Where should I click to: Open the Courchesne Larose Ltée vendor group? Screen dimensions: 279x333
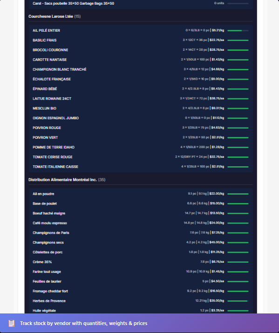click(x=54, y=16)
